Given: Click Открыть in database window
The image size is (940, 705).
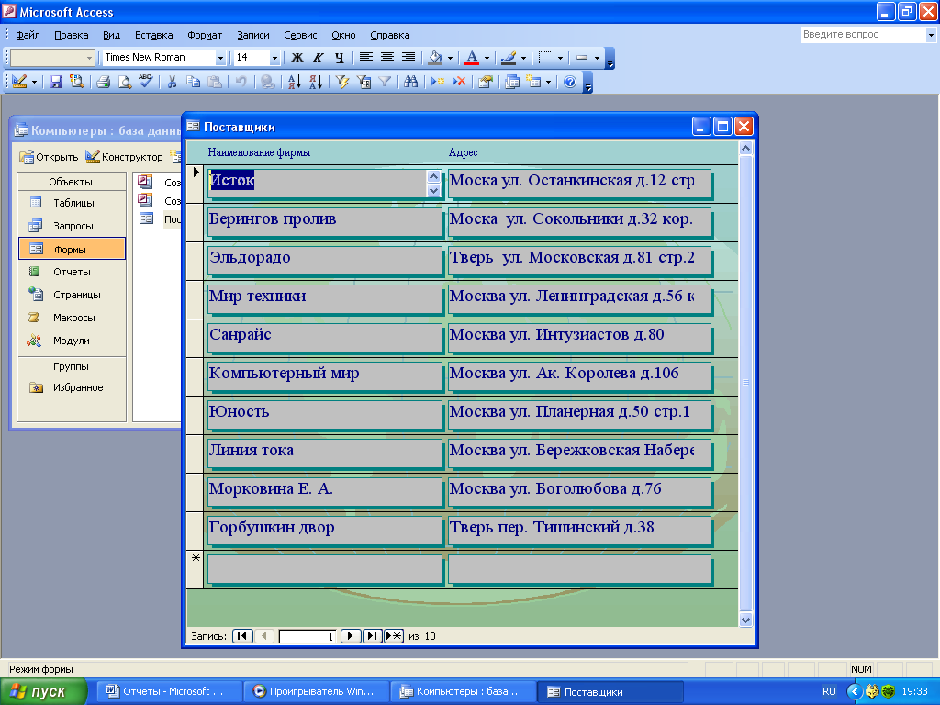Looking at the screenshot, I should pyautogui.click(x=50, y=157).
